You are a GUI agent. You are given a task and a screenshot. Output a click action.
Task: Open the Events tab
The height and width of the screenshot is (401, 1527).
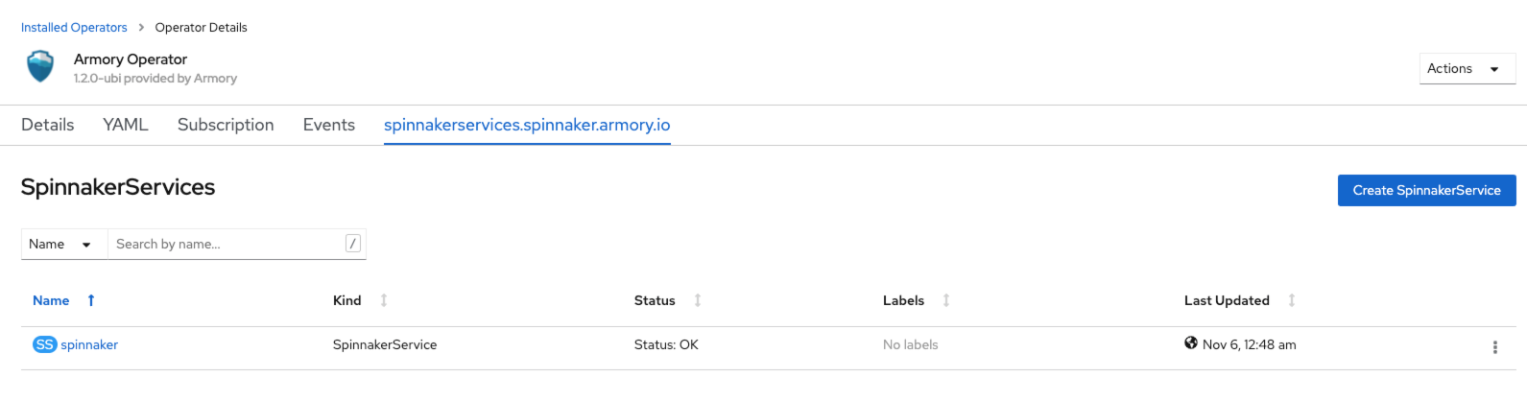click(x=329, y=125)
